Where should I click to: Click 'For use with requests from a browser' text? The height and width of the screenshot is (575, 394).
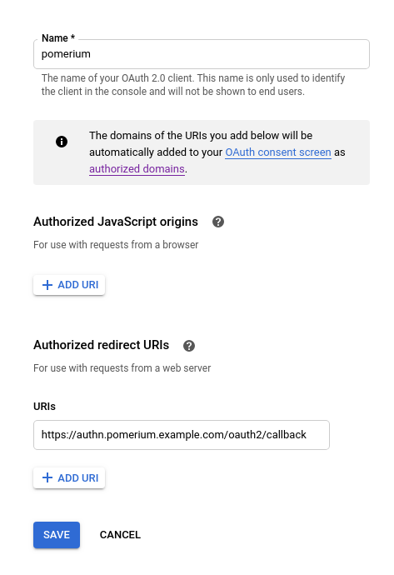116,245
